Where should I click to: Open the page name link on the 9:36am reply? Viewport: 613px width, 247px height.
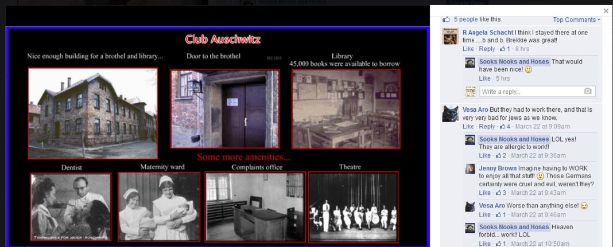tap(514, 139)
